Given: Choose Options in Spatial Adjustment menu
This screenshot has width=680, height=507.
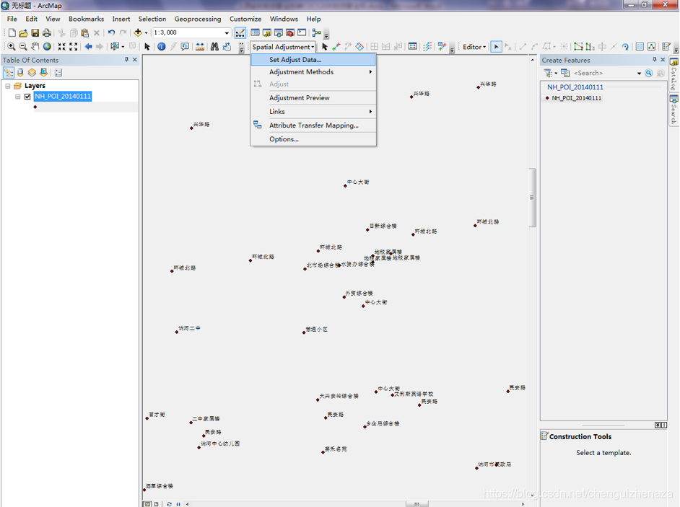Looking at the screenshot, I should tap(313, 139).
